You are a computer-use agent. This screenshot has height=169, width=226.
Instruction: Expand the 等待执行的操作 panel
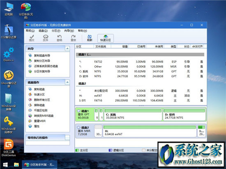67,138
